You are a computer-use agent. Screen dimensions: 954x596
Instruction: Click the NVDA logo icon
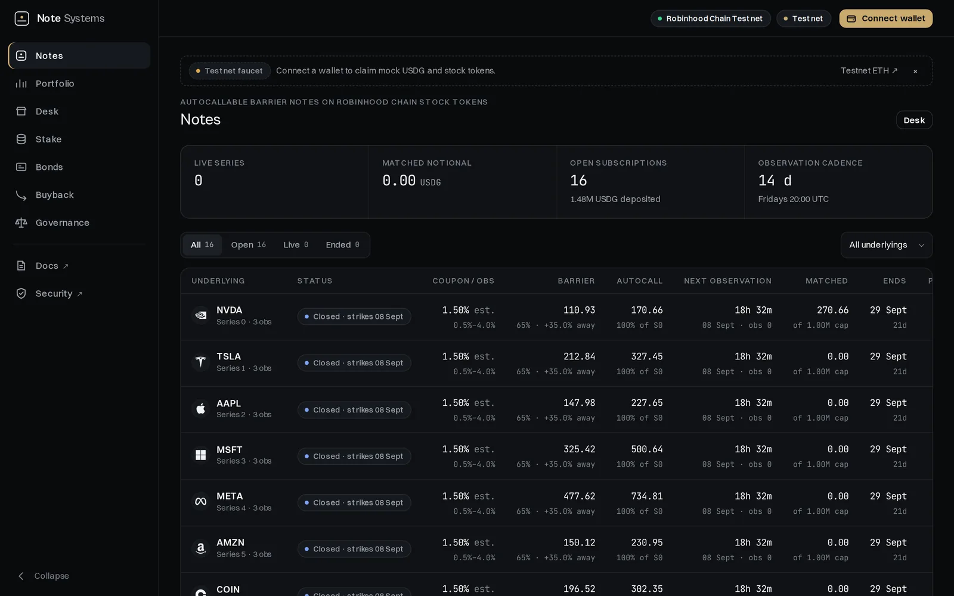(201, 315)
